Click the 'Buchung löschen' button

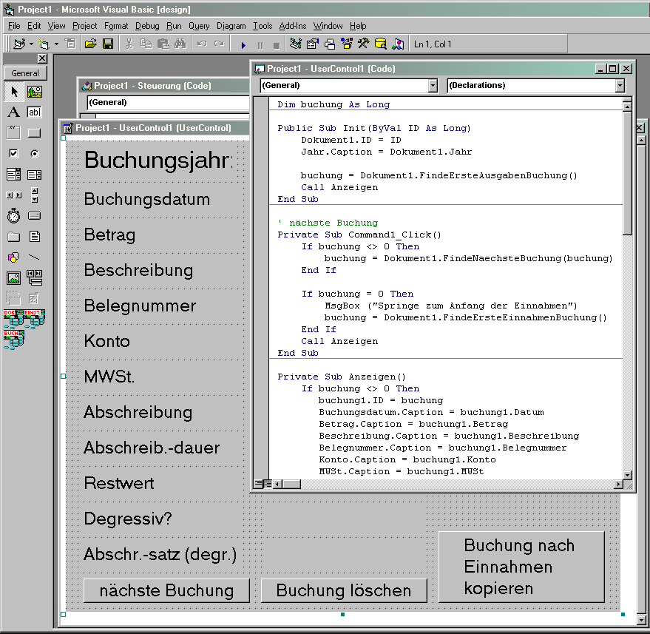click(x=344, y=590)
